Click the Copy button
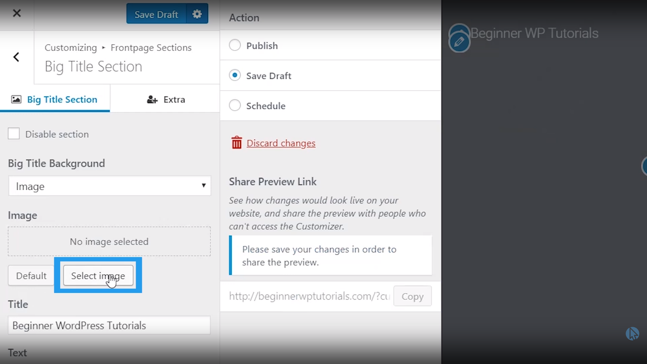 (x=412, y=296)
